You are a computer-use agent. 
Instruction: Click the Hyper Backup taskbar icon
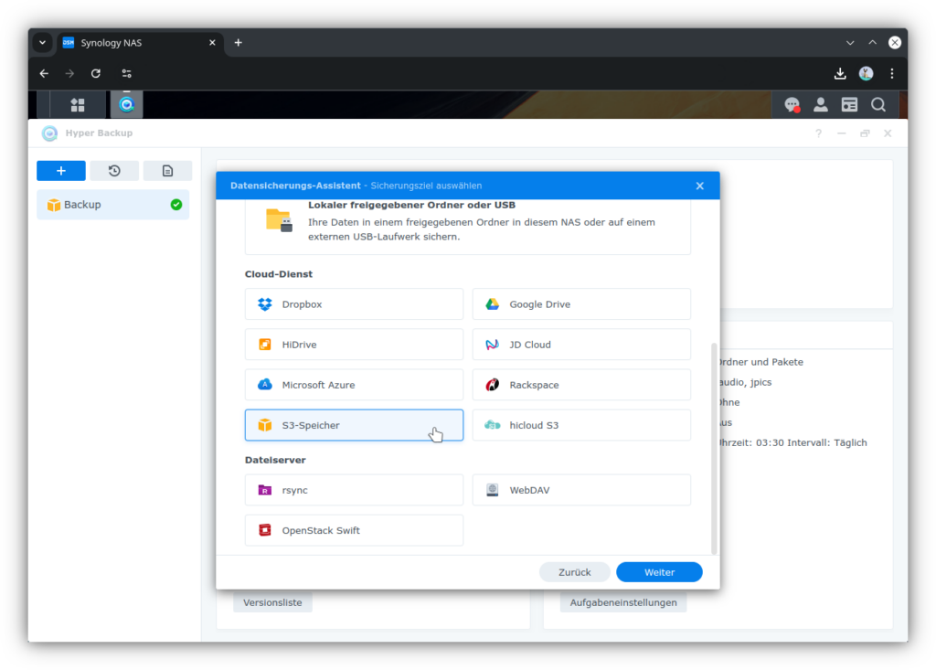pyautogui.click(x=126, y=105)
